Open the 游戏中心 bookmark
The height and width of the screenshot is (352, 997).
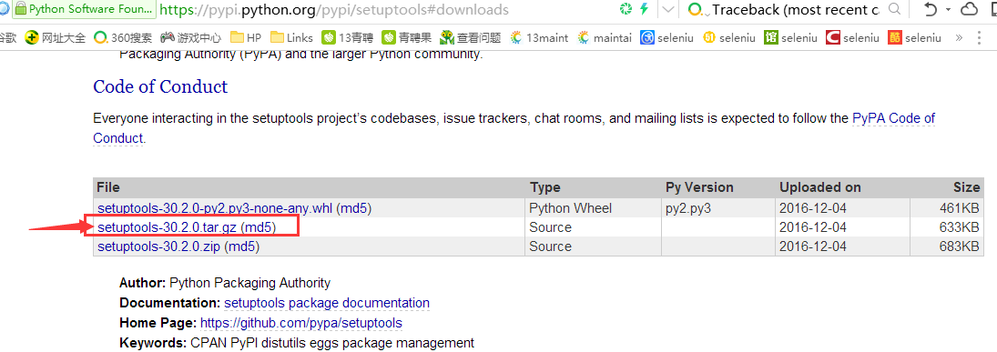(x=191, y=37)
